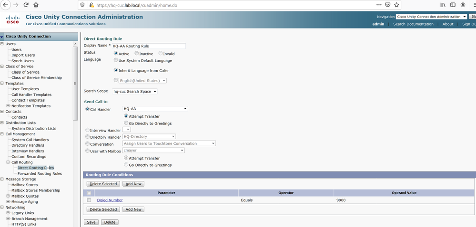476x227 pixels.
Task: Open the Navigation dropdown
Action: (431, 17)
